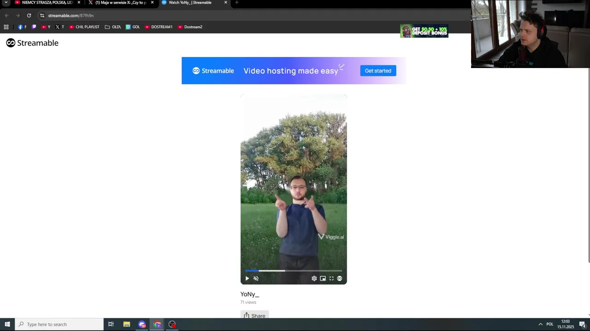Open OBS Studio from the taskbar
This screenshot has width=590, height=331.
click(x=172, y=324)
